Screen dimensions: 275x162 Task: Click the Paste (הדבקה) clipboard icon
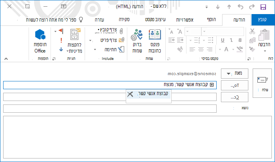(264, 35)
